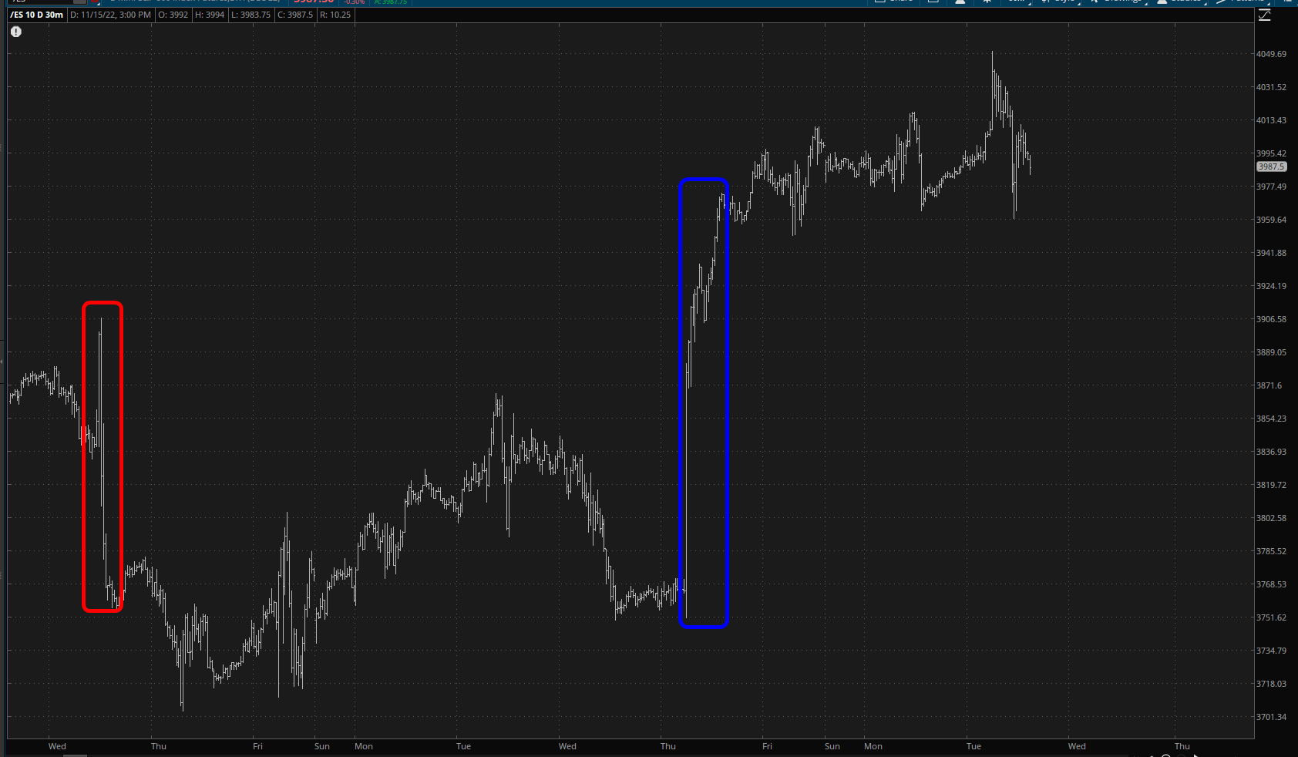Click the 3924.19 price axis label
The image size is (1298, 757).
[x=1271, y=286]
